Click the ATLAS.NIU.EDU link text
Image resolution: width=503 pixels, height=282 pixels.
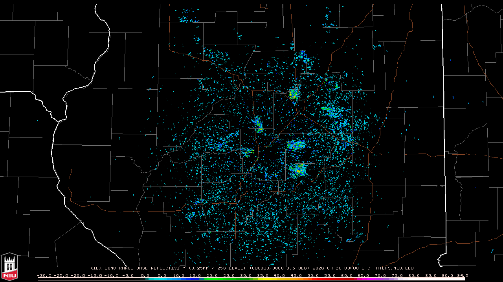point(395,268)
